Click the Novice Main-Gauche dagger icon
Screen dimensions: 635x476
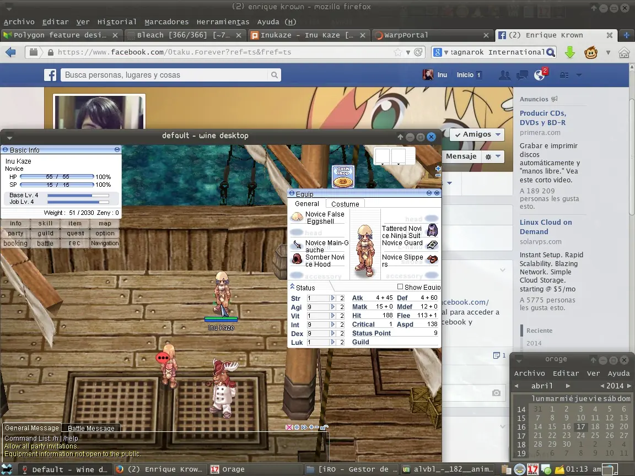pyautogui.click(x=297, y=245)
